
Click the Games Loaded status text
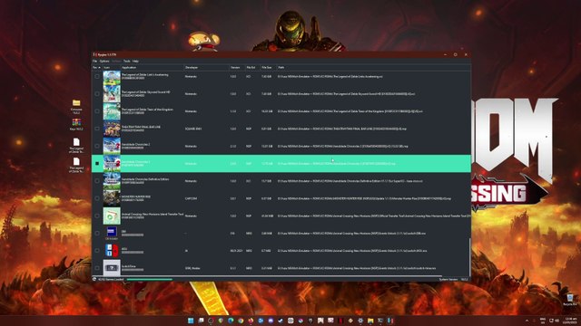pyautogui.click(x=111, y=280)
